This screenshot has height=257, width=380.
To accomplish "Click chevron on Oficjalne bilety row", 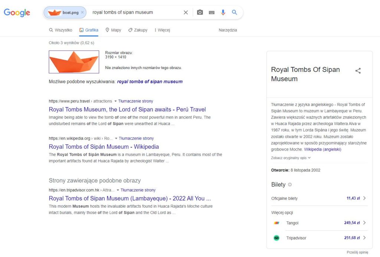I will tap(364, 198).
